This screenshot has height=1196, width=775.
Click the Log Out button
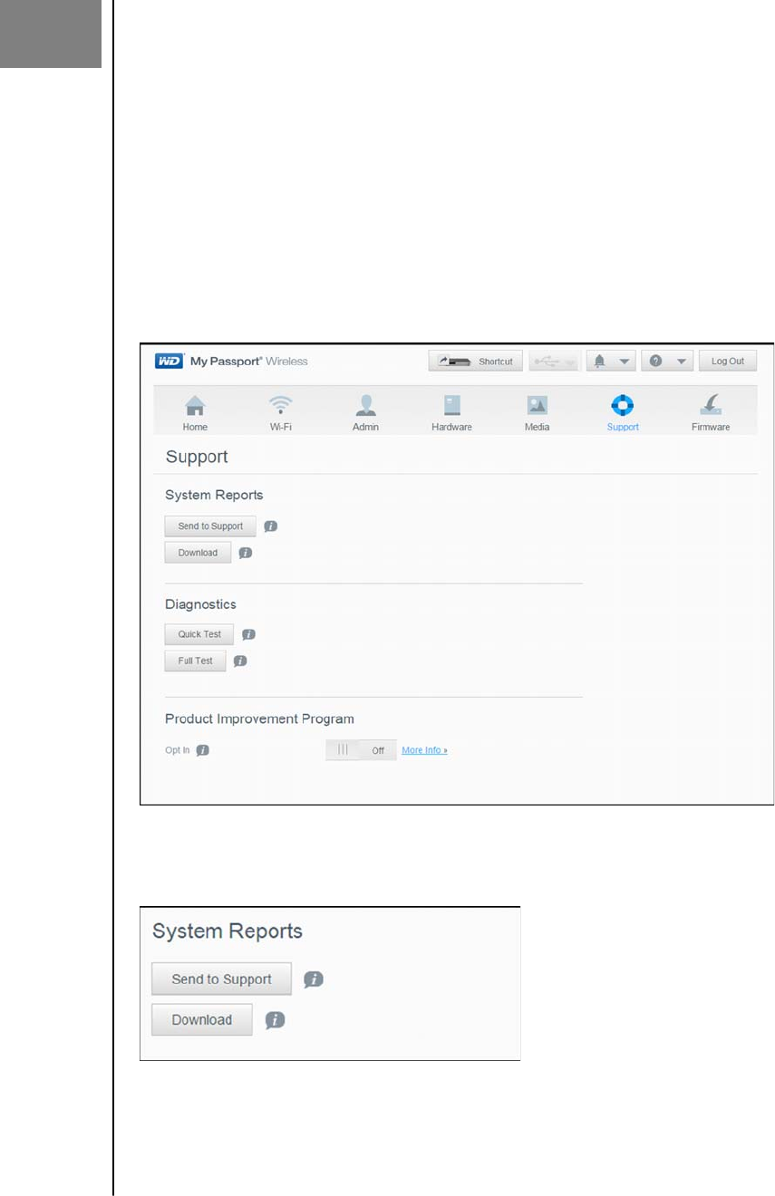click(x=728, y=361)
